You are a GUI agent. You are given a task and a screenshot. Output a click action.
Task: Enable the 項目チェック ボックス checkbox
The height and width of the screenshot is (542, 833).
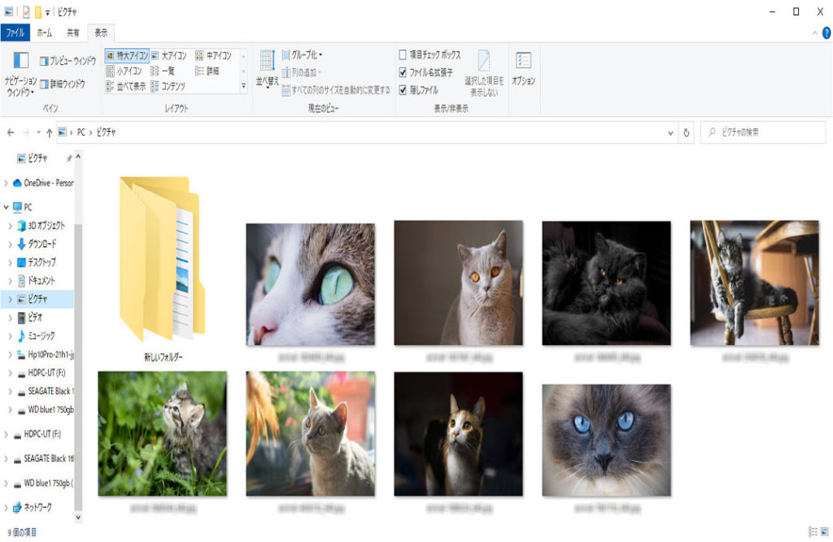pyautogui.click(x=403, y=55)
